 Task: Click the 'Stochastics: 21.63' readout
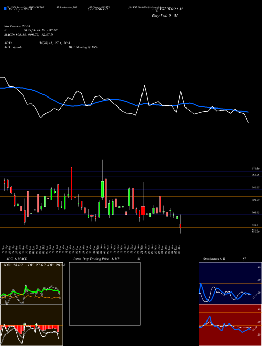[17, 26]
